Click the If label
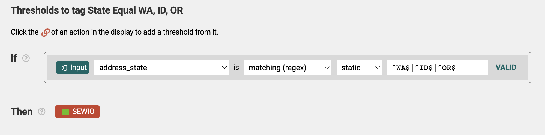The width and height of the screenshot is (545, 135). click(x=14, y=58)
